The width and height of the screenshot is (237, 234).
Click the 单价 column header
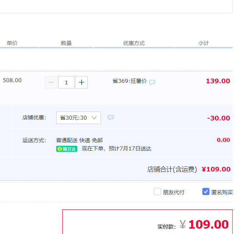(12, 43)
